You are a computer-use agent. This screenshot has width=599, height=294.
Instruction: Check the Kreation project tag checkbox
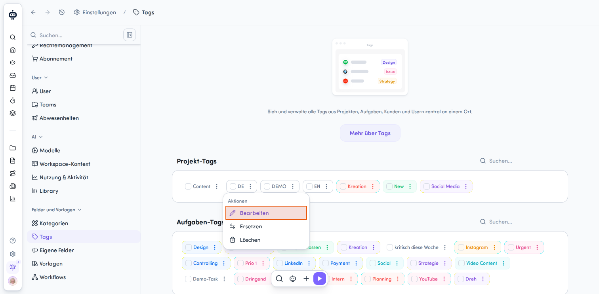[x=343, y=186]
